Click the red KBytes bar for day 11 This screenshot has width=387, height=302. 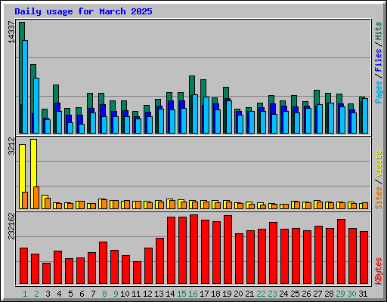tap(137, 273)
